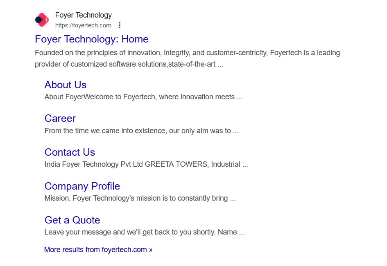Click the Foyer Technology favicon logo
The height and width of the screenshot is (266, 387).
coord(42,20)
